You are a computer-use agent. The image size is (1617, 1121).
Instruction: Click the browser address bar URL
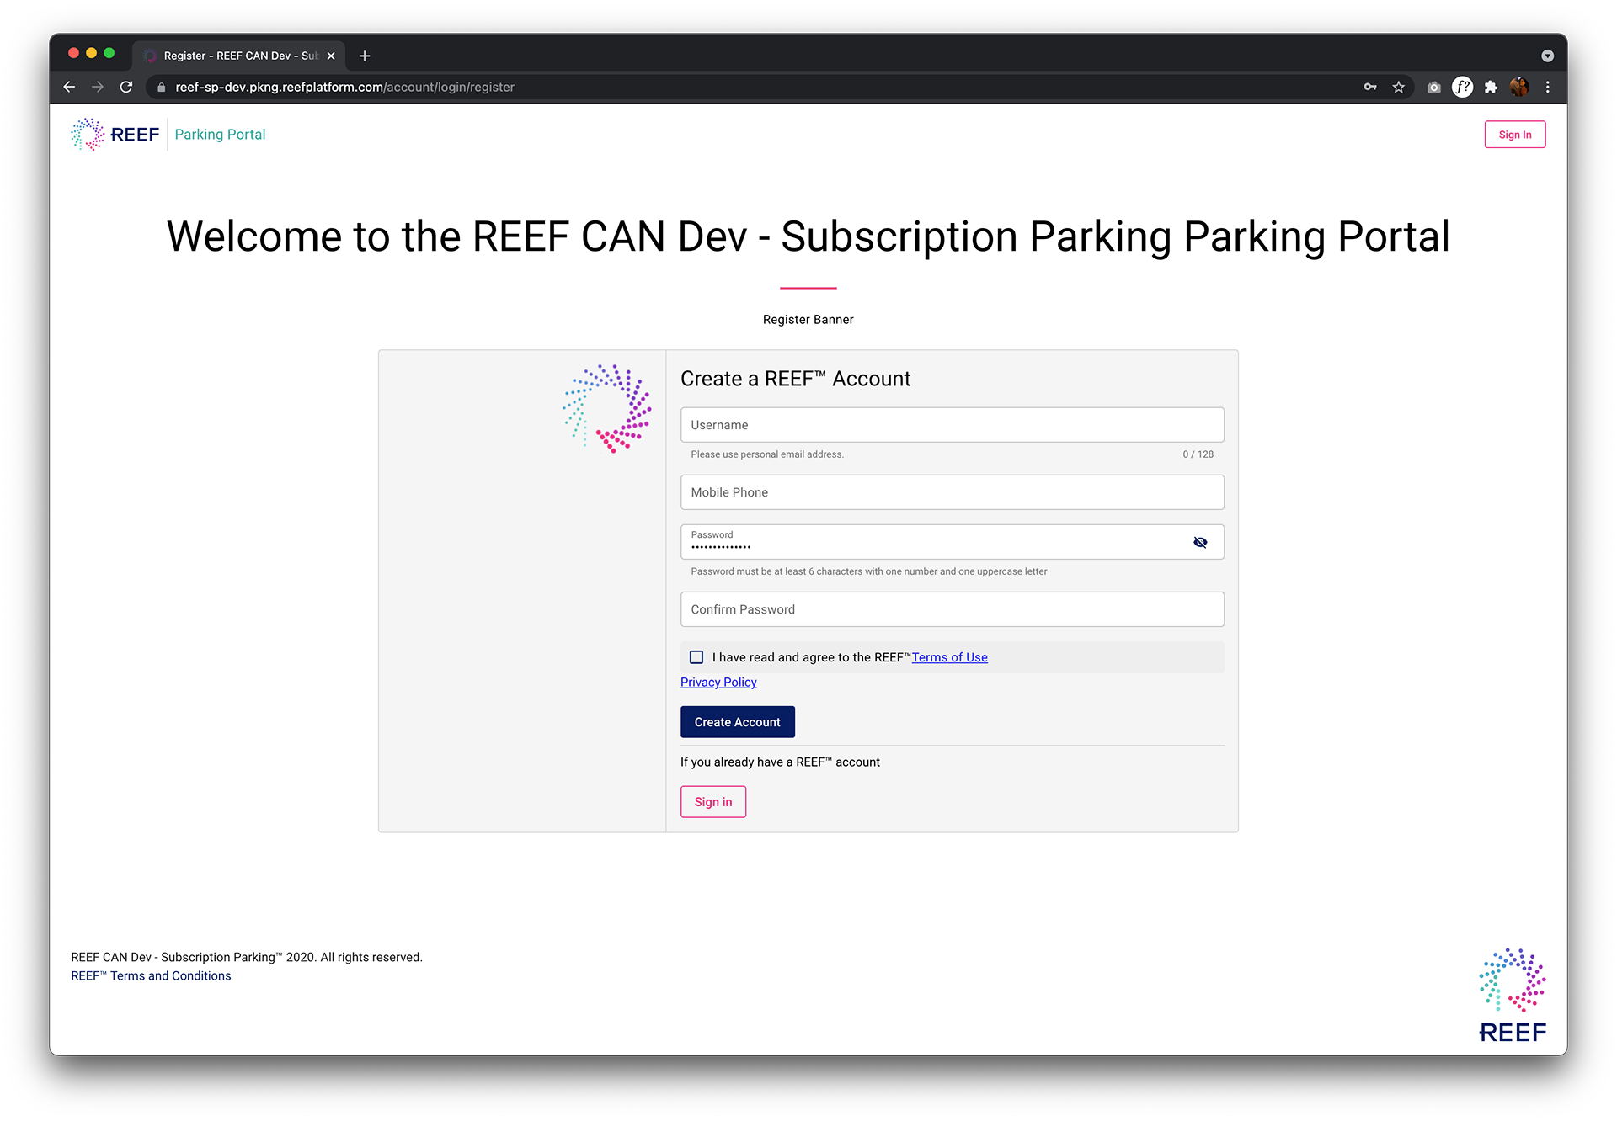coord(344,87)
